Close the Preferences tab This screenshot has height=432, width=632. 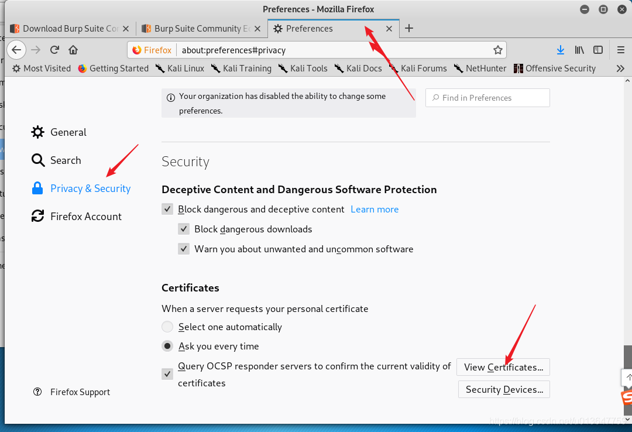click(x=389, y=29)
